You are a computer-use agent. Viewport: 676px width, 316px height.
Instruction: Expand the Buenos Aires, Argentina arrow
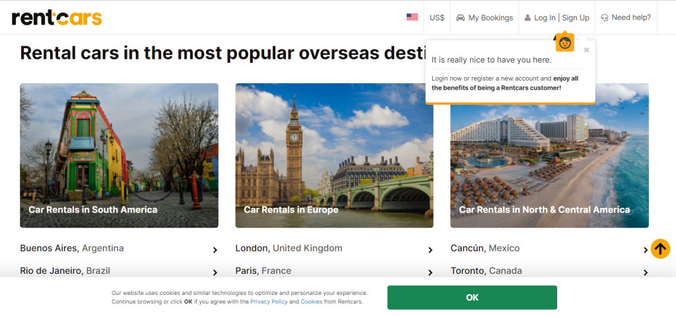pos(215,250)
